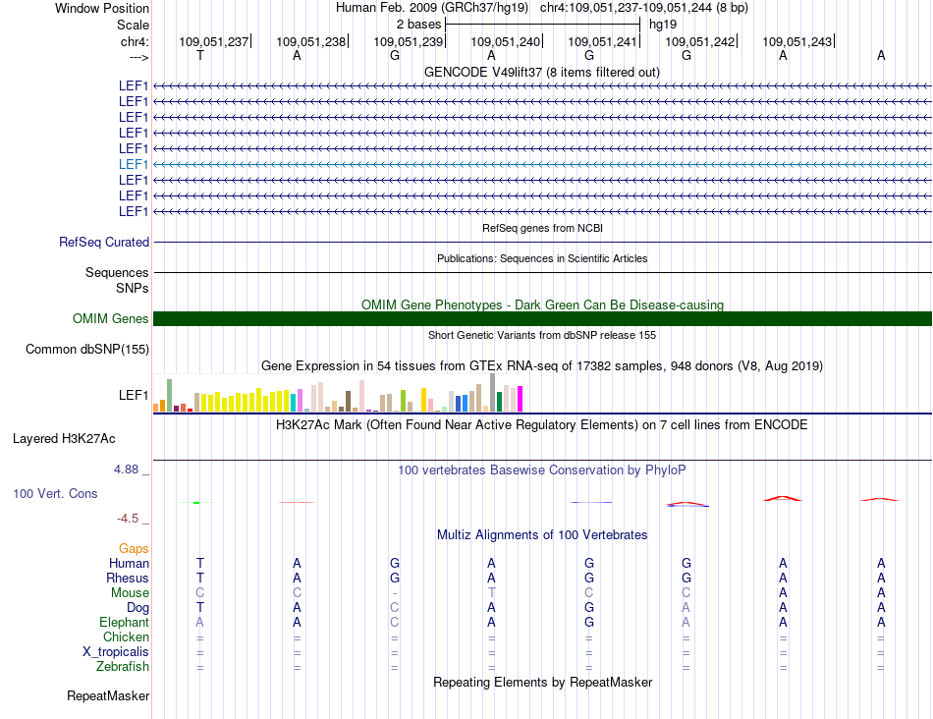This screenshot has height=719, width=933.
Task: Click the magenta bar in GTEx chart
Action: point(521,399)
